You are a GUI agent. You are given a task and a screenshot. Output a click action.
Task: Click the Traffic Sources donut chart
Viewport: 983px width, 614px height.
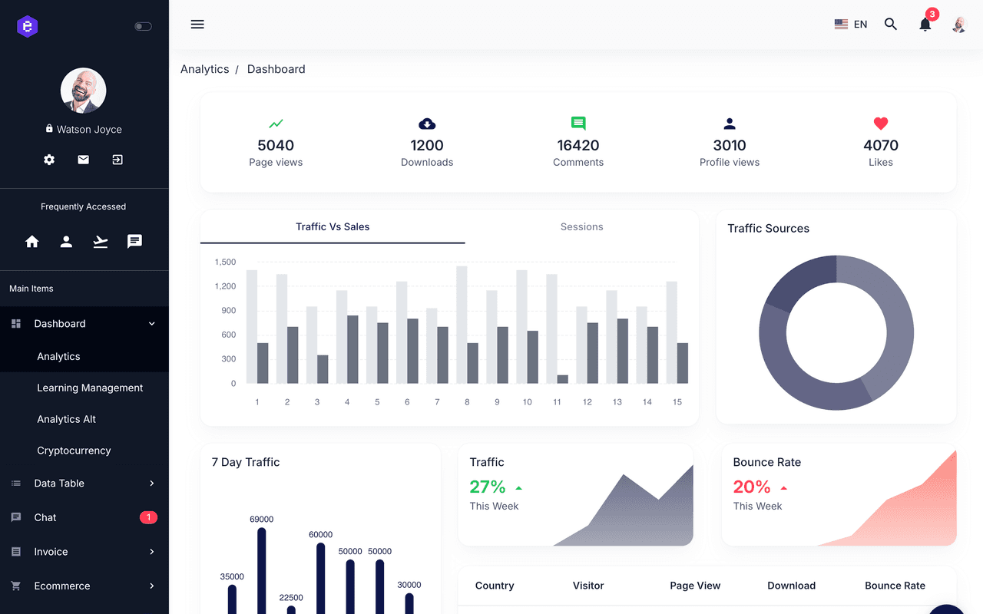836,333
